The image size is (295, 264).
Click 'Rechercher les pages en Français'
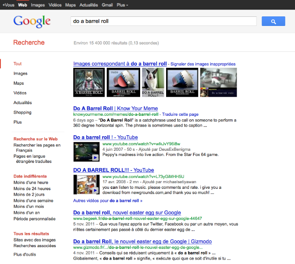click(x=37, y=148)
